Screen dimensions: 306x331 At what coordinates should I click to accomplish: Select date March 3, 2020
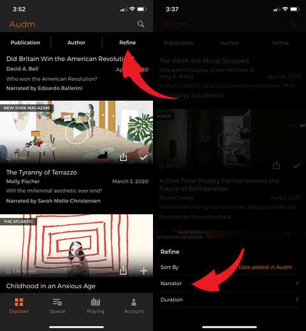pos(130,181)
